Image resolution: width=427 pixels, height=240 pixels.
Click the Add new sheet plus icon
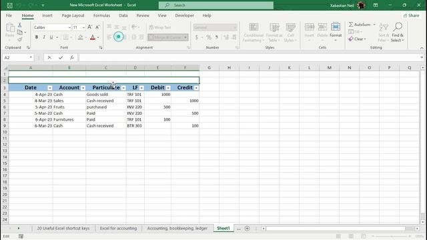247,229
